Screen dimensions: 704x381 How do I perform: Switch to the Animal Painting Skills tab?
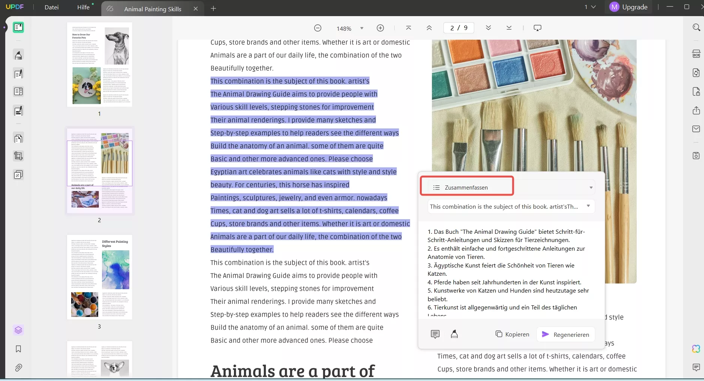[153, 9]
